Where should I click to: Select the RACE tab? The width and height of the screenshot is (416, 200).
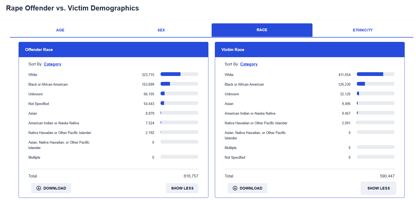click(x=262, y=30)
